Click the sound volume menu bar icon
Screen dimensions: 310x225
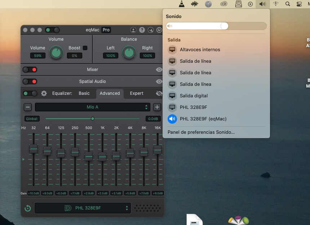(262, 4)
